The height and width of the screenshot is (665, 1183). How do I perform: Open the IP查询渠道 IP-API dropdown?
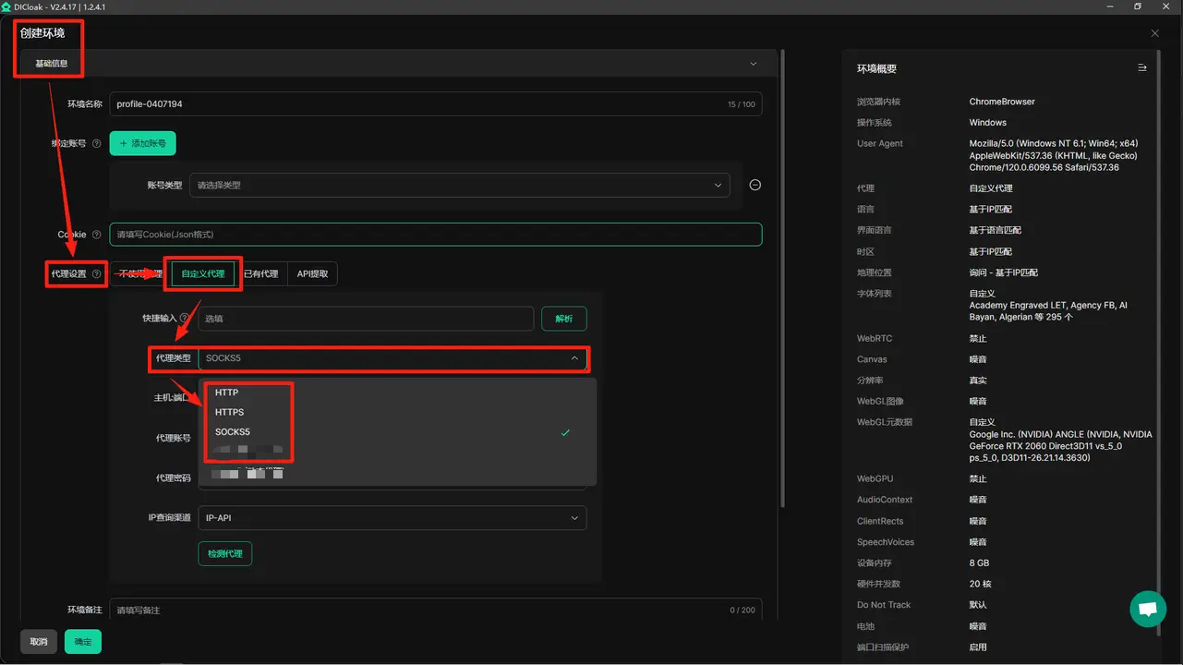click(x=392, y=518)
